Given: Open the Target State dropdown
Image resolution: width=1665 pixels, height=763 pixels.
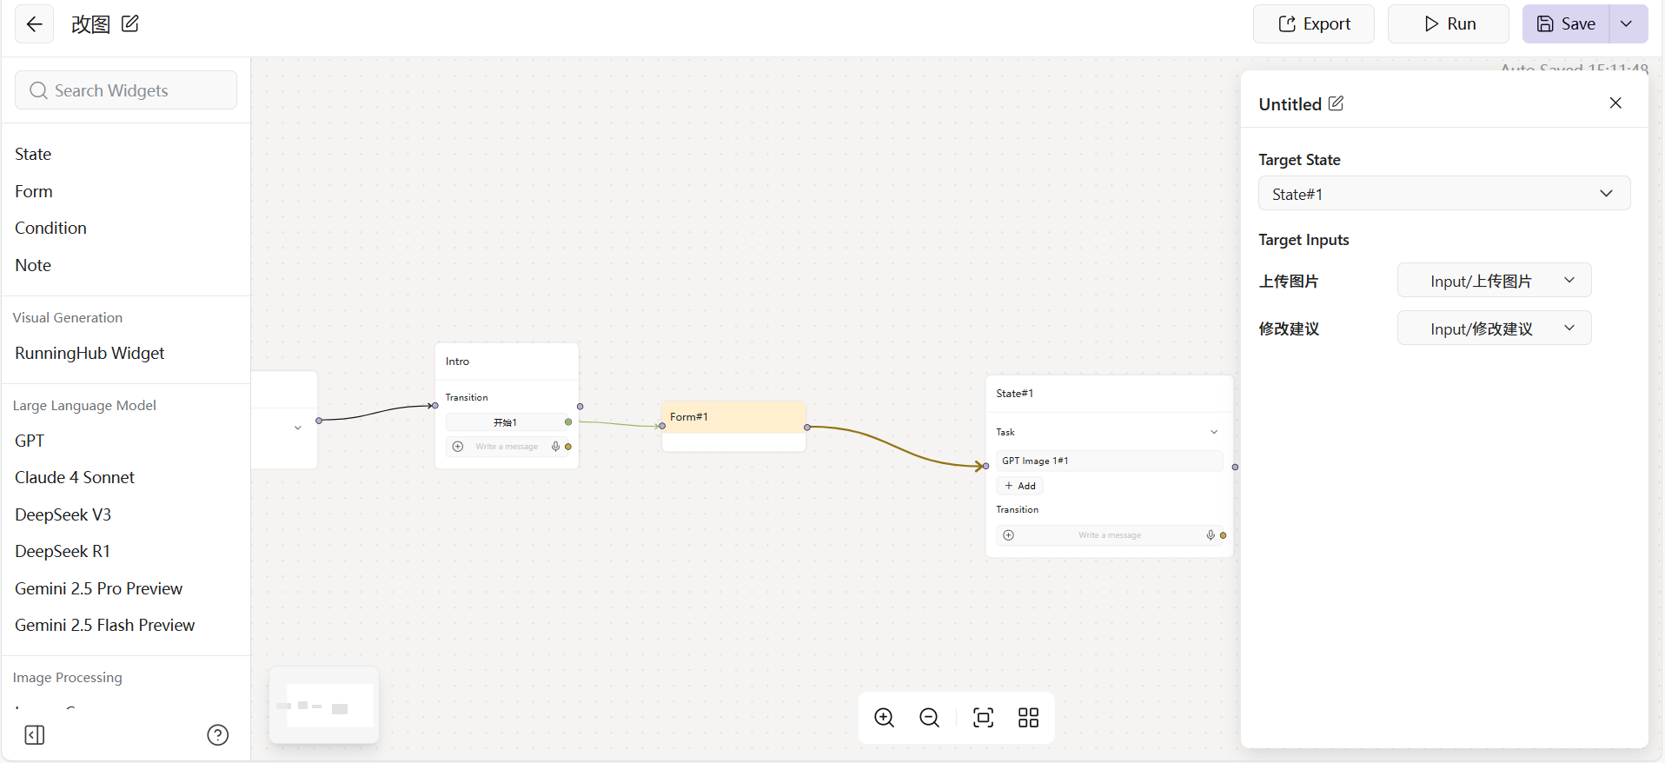Looking at the screenshot, I should 1443,194.
